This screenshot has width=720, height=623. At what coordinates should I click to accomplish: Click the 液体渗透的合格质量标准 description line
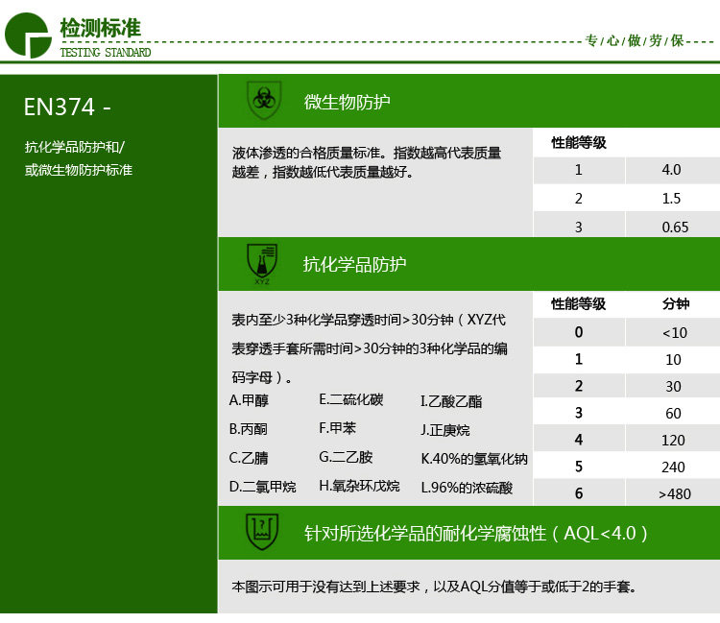[x=366, y=153]
